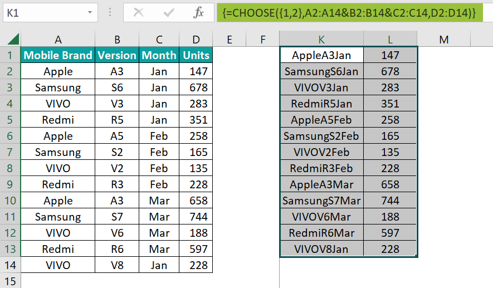Screen dimensions: 493x288
Task: Select version cell V6
Action: (117, 233)
